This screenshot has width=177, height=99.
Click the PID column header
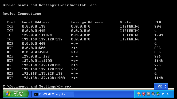[158, 22]
